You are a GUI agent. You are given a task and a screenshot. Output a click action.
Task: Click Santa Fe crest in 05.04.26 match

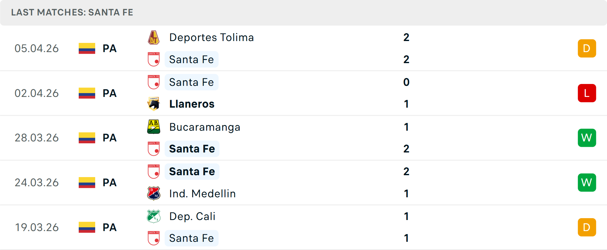click(x=154, y=59)
